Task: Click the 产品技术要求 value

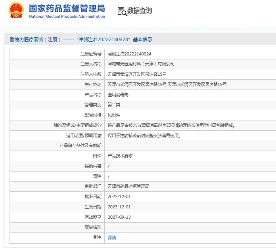Action: (x=120, y=156)
